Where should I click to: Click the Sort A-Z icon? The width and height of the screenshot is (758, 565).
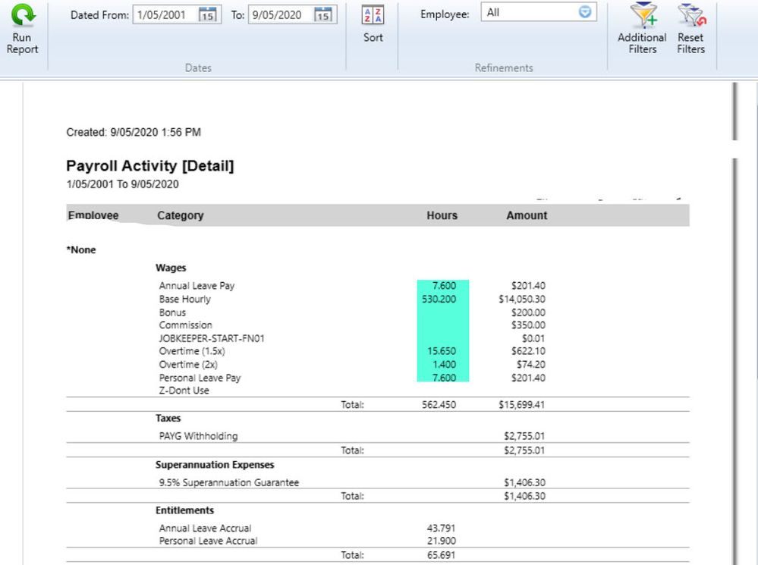[373, 16]
